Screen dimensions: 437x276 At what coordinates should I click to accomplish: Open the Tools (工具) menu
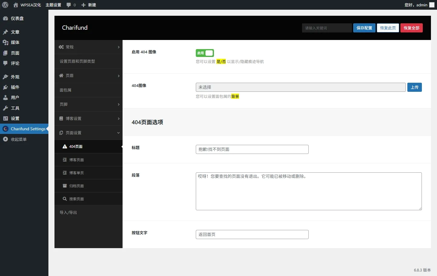15,108
